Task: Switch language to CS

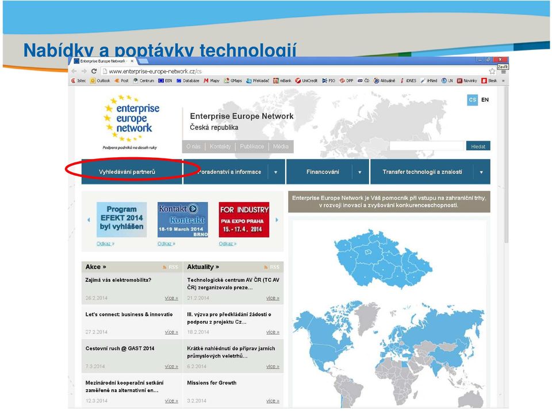Action: click(x=473, y=100)
